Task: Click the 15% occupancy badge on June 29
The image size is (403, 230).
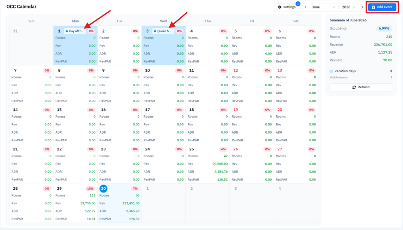Action: click(90, 189)
